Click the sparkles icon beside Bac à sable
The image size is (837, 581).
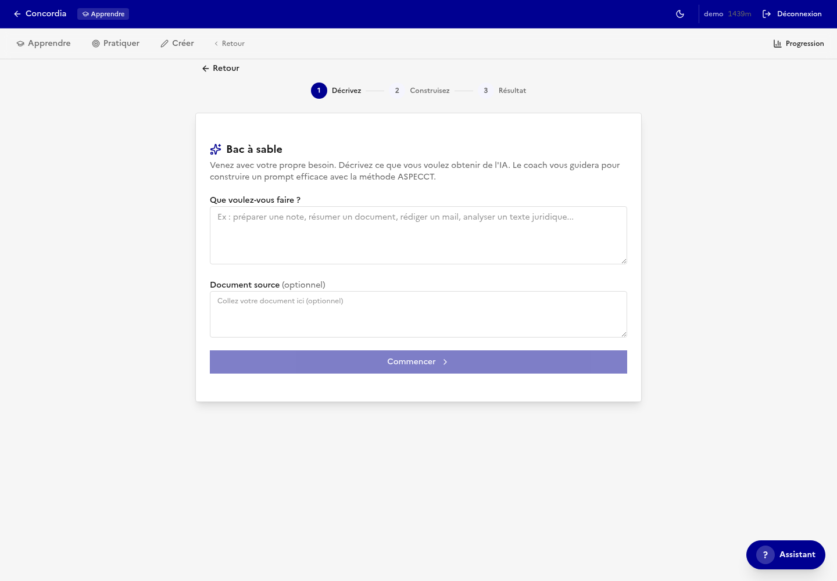click(216, 149)
